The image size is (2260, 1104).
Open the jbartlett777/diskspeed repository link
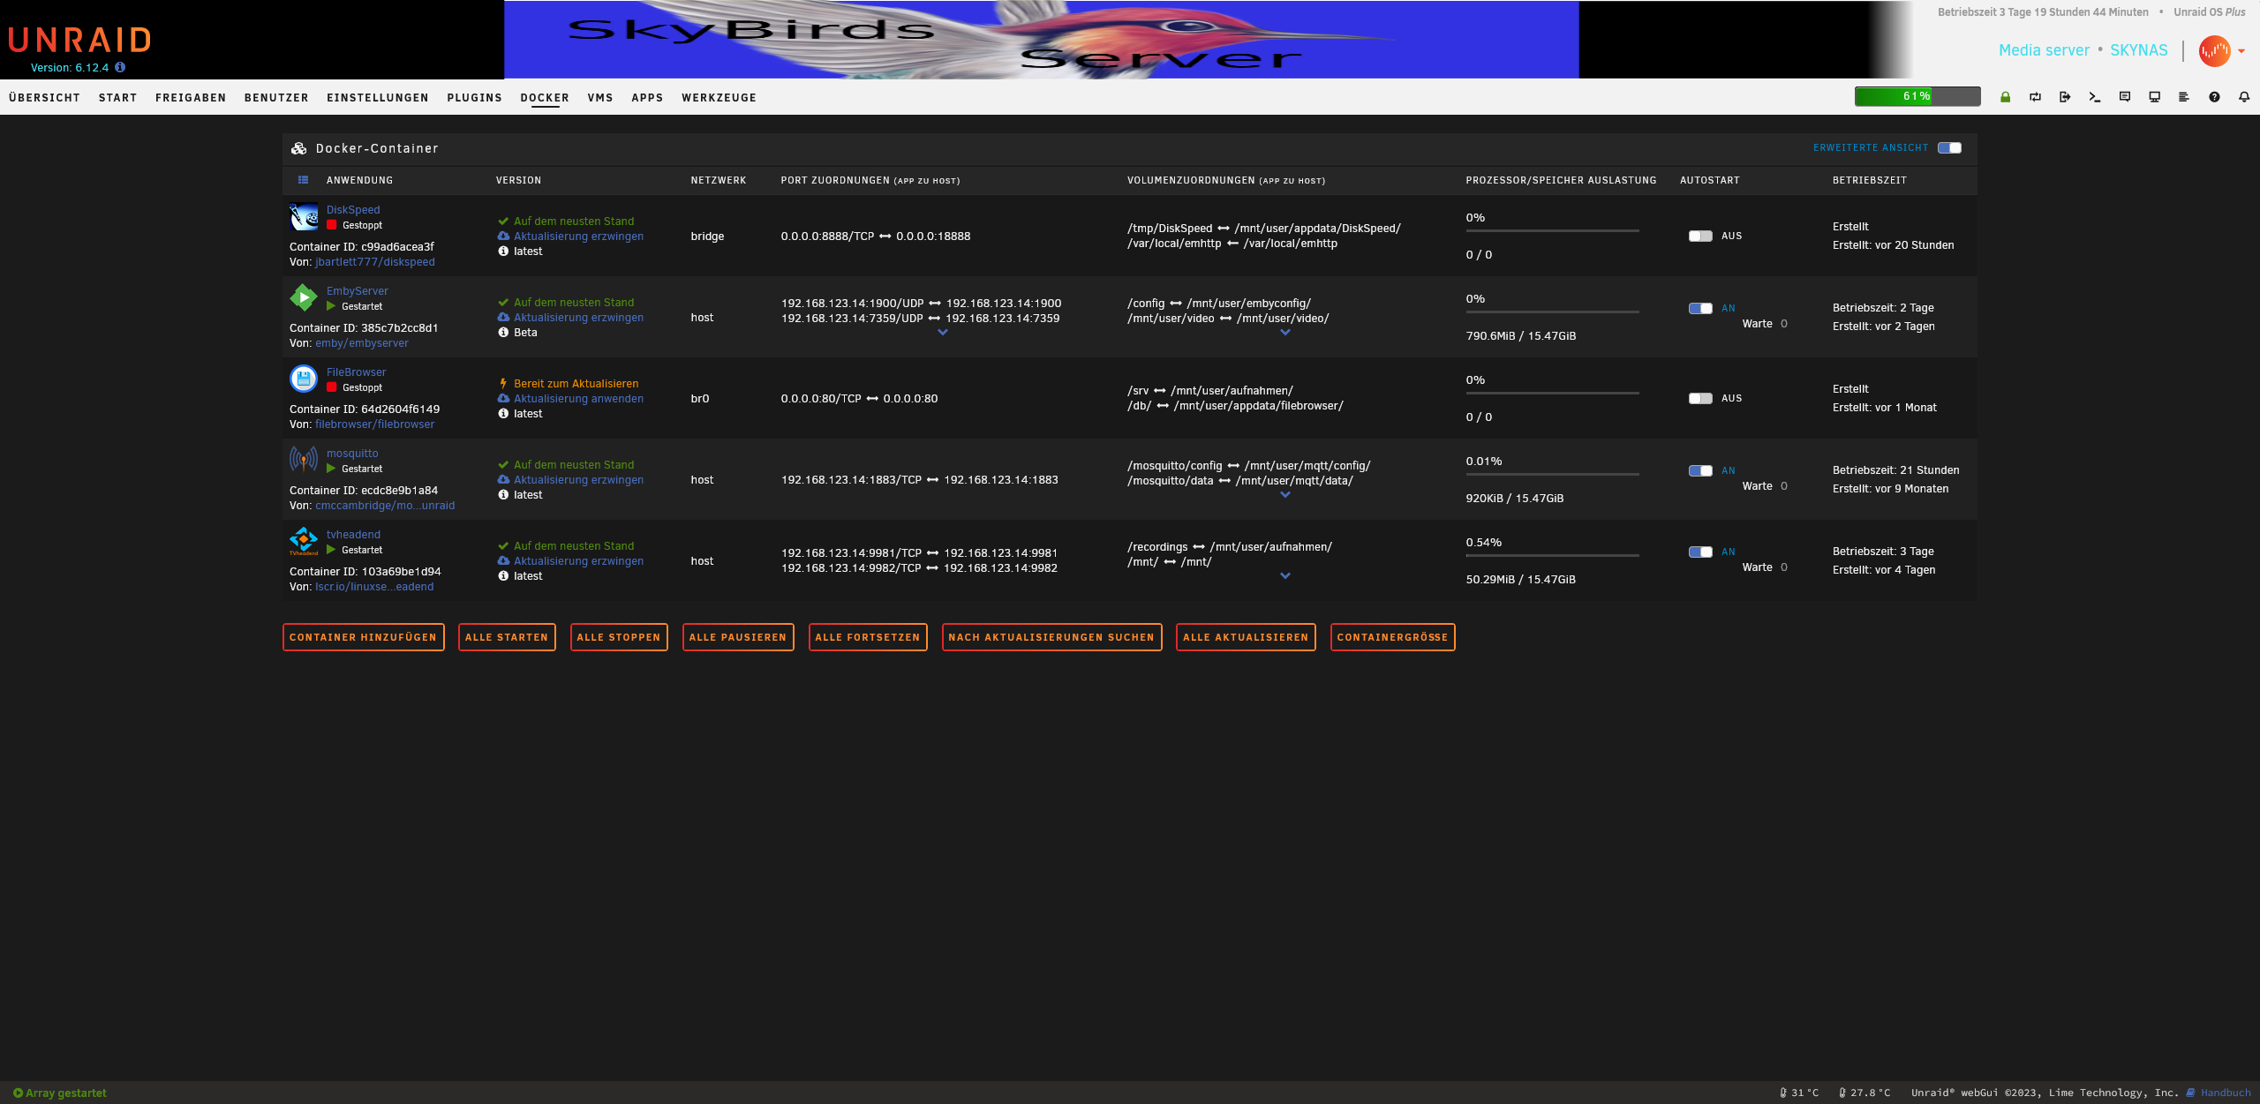click(375, 262)
